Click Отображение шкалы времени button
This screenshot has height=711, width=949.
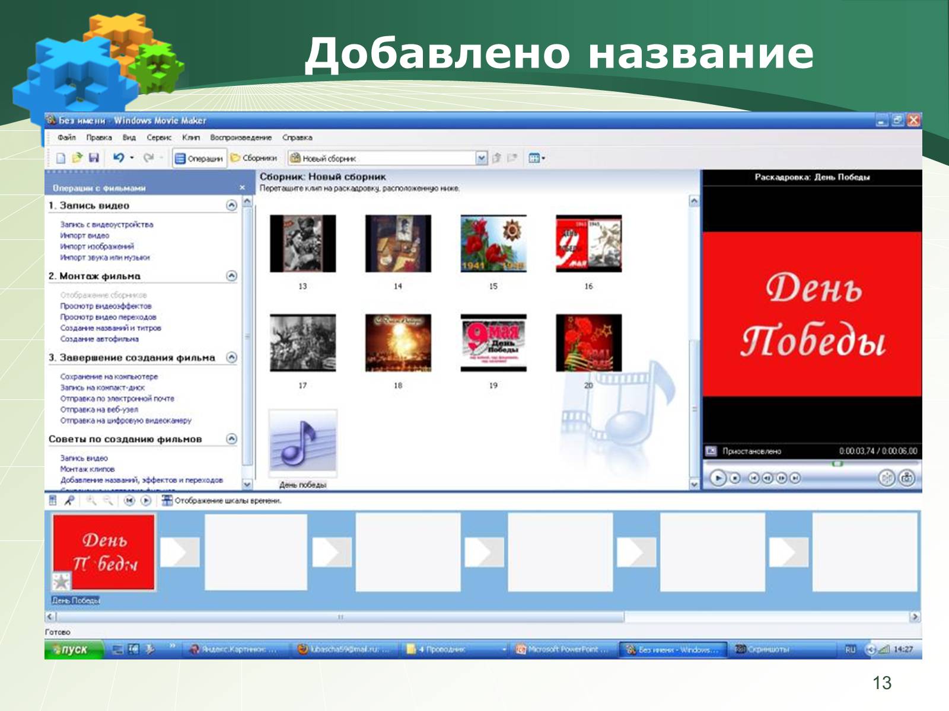click(222, 501)
